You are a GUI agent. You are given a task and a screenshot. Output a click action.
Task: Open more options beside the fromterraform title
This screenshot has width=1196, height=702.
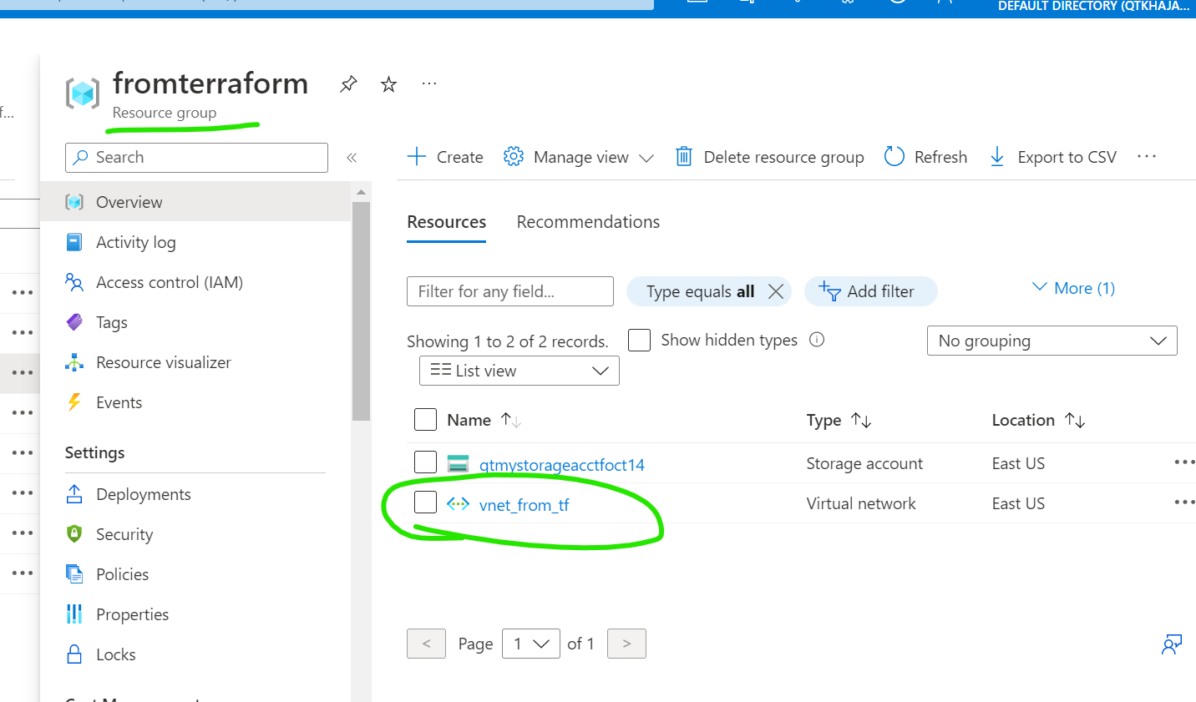coord(429,83)
